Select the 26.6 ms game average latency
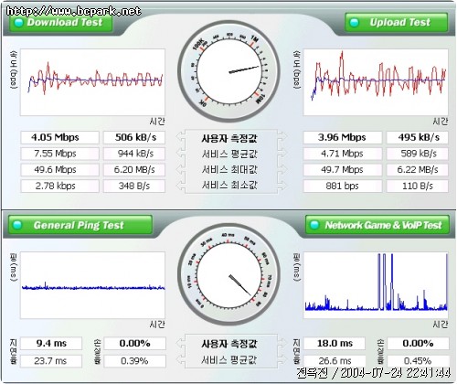The width and height of the screenshot is (457, 384). [x=335, y=361]
